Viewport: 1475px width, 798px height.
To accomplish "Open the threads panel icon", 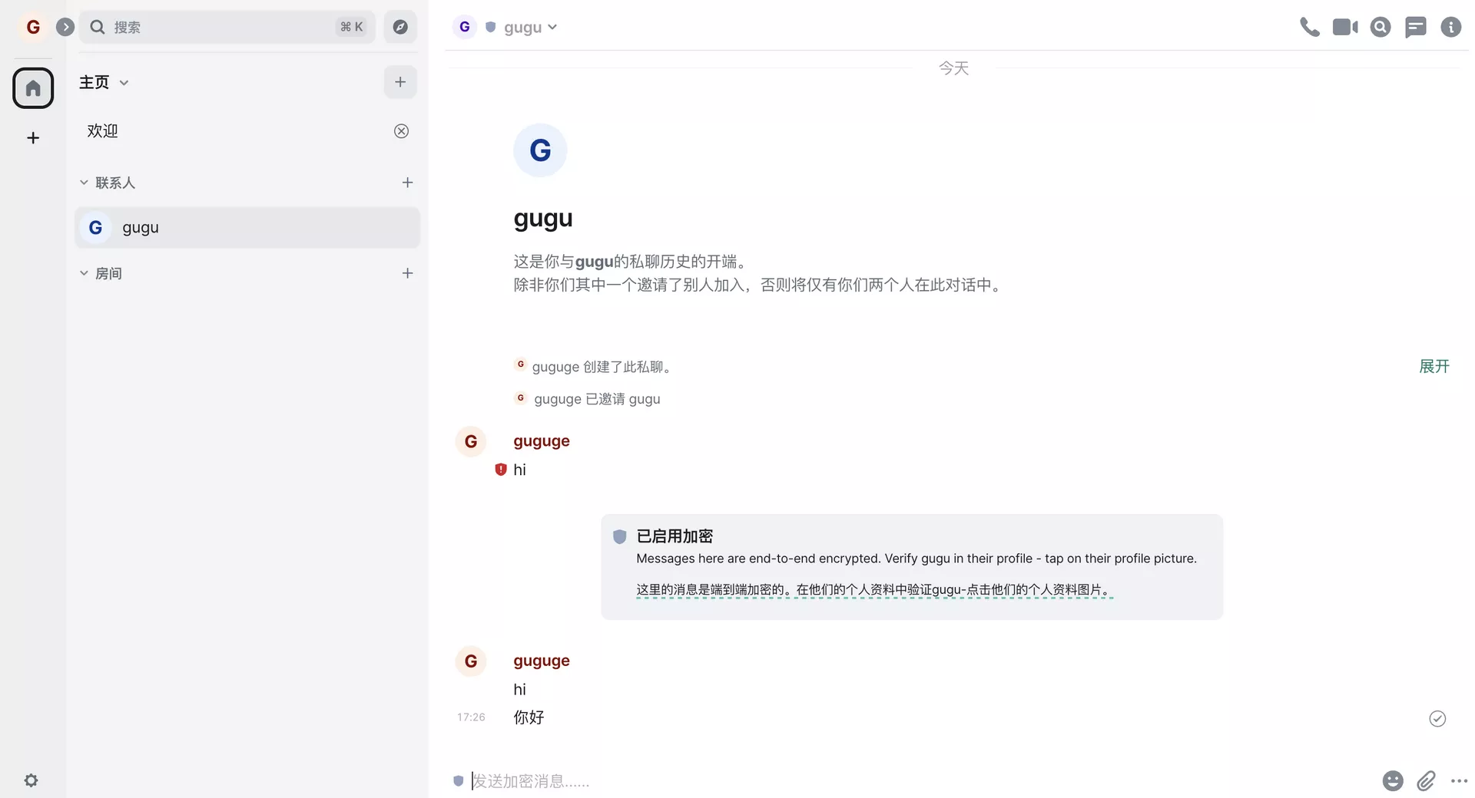I will point(1415,28).
